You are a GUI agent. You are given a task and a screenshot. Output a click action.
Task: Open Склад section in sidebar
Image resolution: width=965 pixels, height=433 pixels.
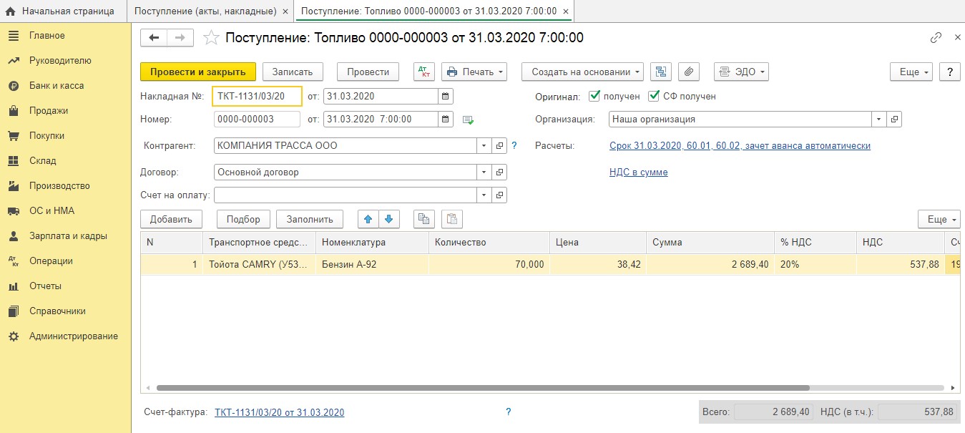pyautogui.click(x=66, y=161)
